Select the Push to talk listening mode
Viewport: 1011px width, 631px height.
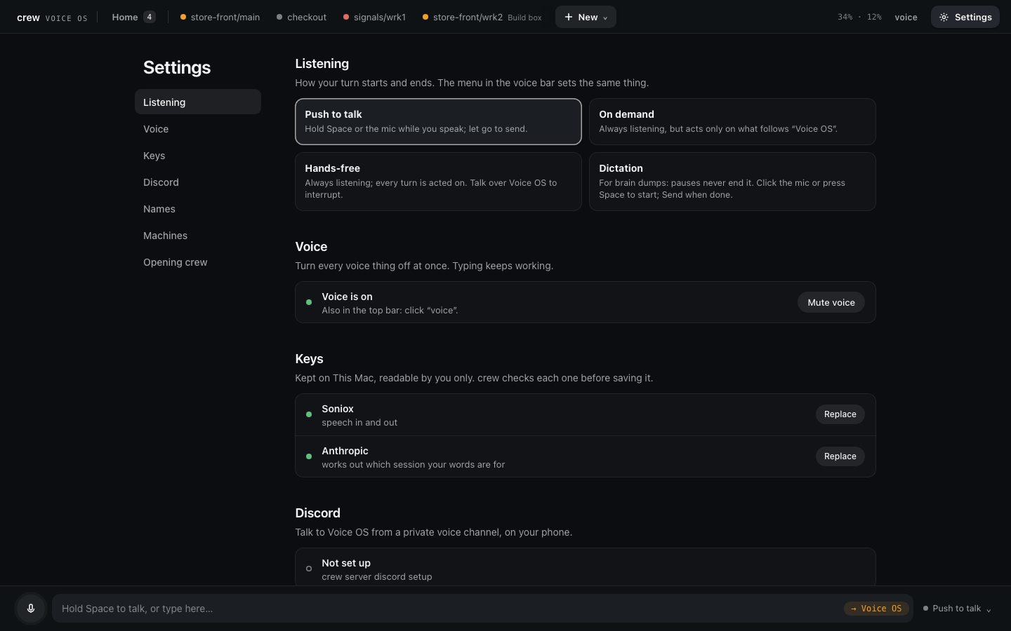pyautogui.click(x=438, y=121)
